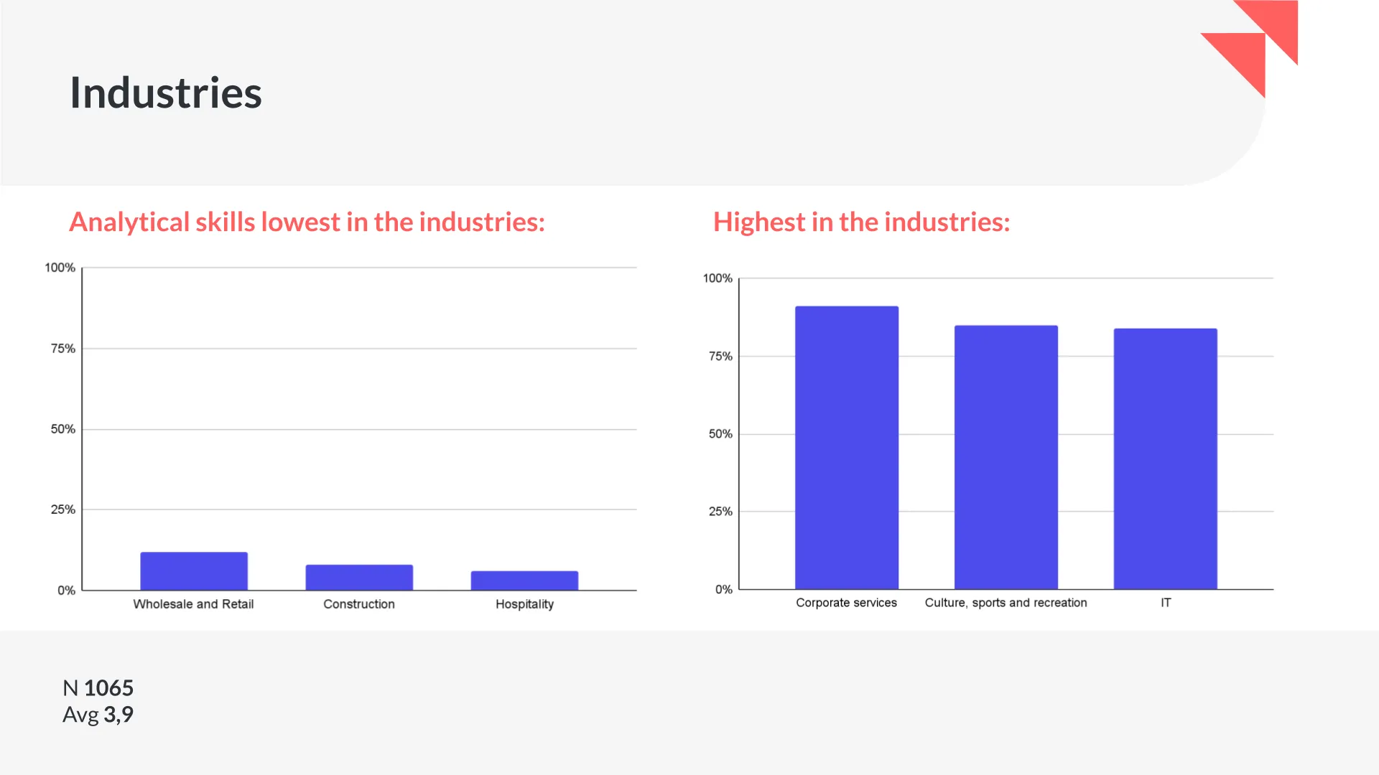The image size is (1379, 775).
Task: Click the IT bar
Action: click(1166, 459)
